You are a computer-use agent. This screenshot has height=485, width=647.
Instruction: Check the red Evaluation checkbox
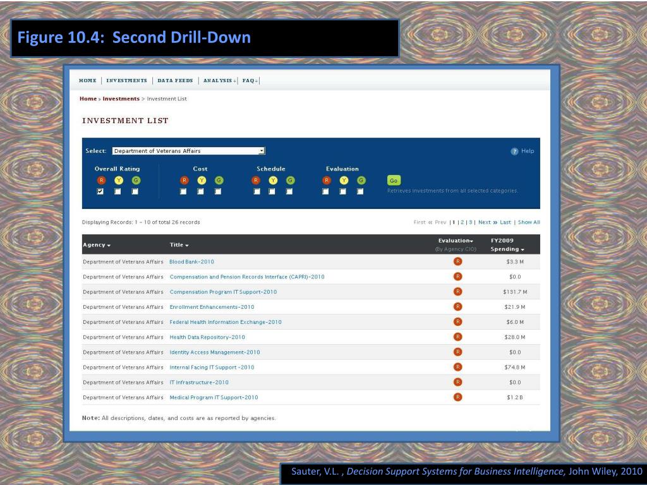(x=325, y=191)
